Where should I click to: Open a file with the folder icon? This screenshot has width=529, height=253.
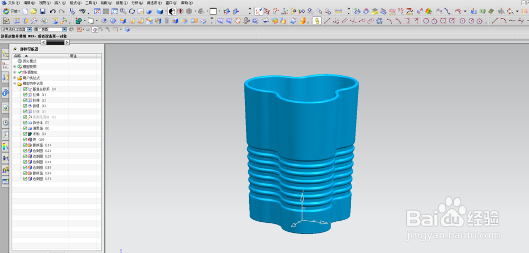click(34, 11)
